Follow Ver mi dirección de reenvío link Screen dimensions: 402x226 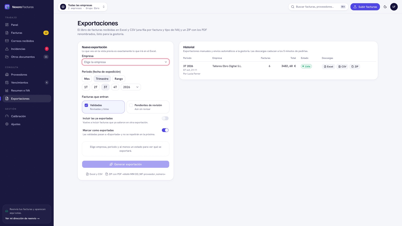pyautogui.click(x=22, y=218)
